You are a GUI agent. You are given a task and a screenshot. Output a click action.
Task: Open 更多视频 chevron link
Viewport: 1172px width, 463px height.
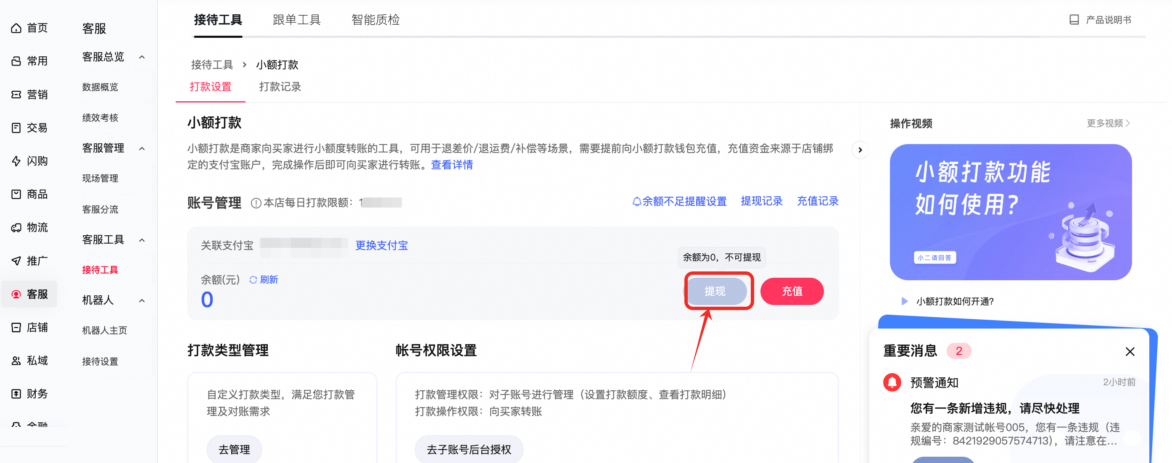click(x=1109, y=123)
